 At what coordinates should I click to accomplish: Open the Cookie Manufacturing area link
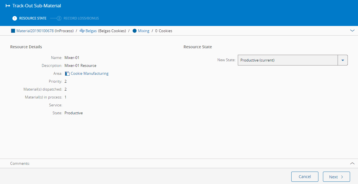[89, 73]
